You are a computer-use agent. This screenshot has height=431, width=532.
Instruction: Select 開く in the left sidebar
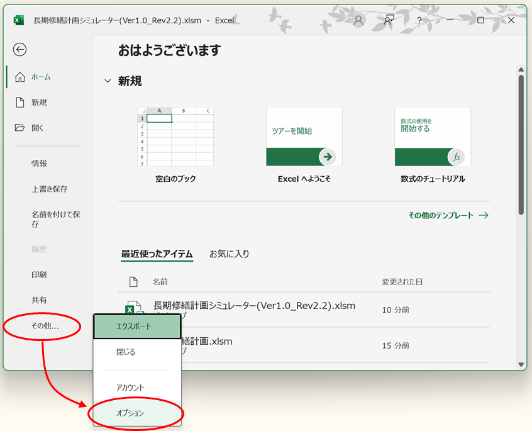click(x=38, y=128)
